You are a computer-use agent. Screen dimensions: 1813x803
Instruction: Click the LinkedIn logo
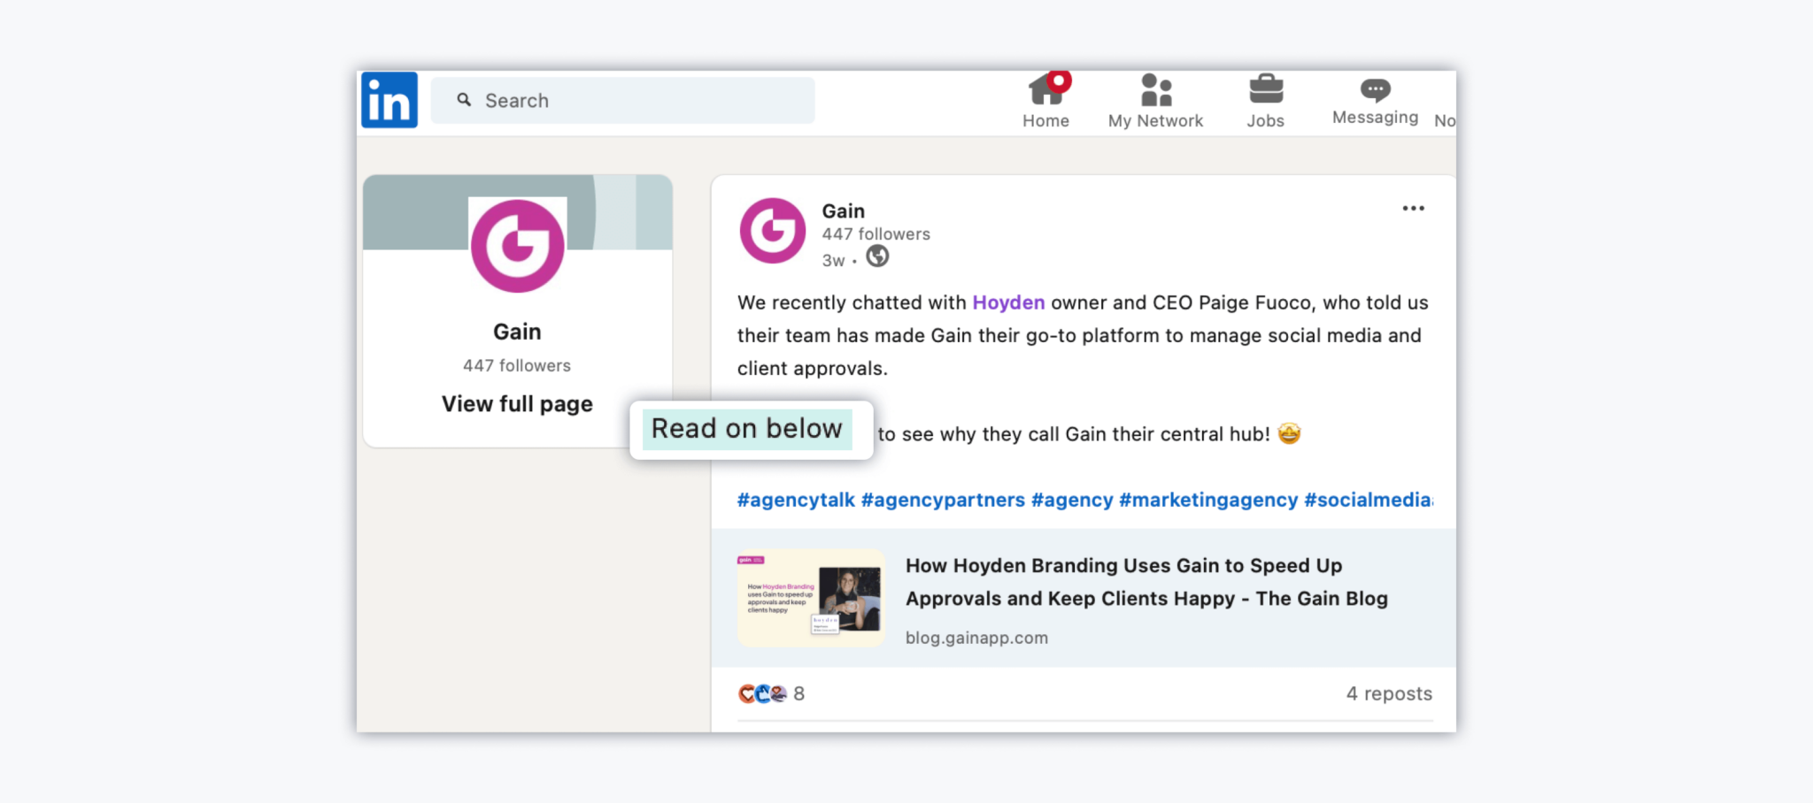pyautogui.click(x=389, y=100)
